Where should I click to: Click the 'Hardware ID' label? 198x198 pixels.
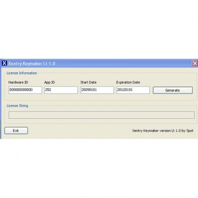(x=18, y=82)
